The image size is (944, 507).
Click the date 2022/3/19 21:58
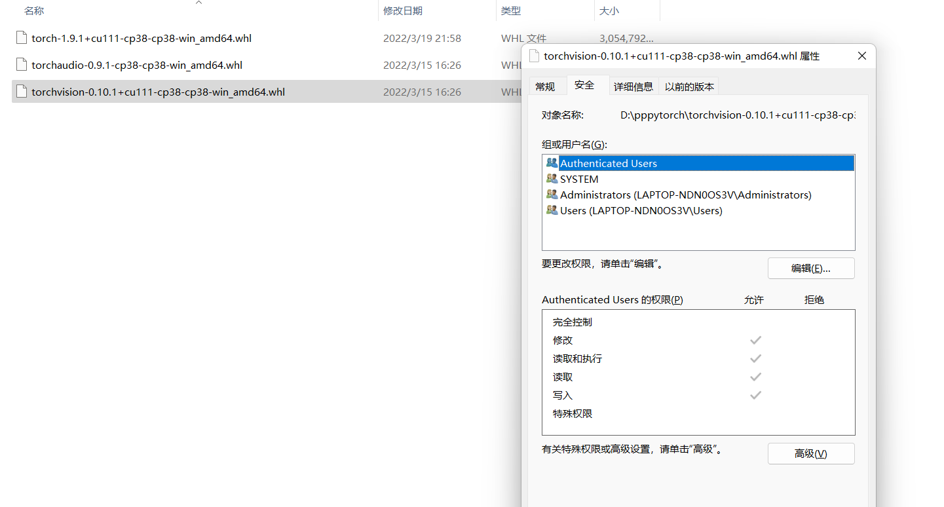[x=422, y=38]
